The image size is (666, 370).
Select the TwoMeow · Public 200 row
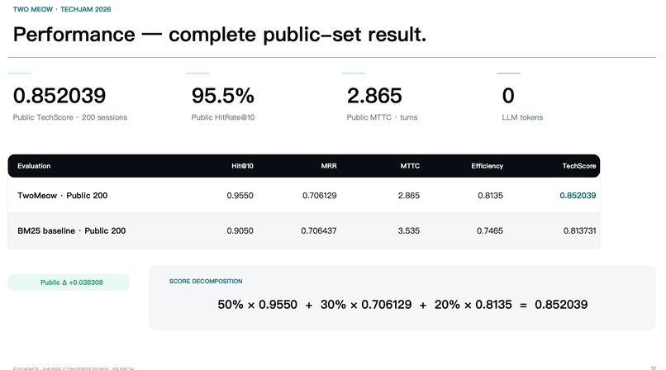tap(304, 195)
